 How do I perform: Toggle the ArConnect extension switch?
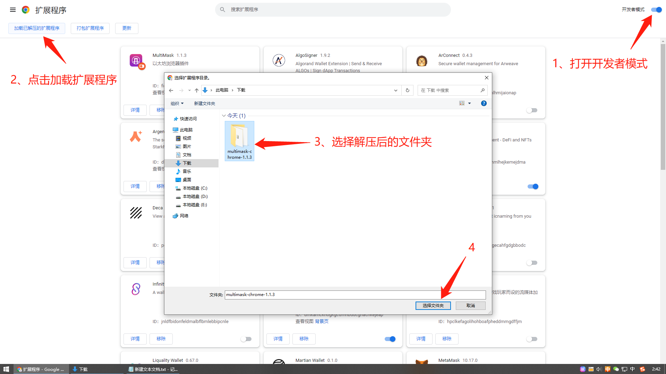pos(532,110)
